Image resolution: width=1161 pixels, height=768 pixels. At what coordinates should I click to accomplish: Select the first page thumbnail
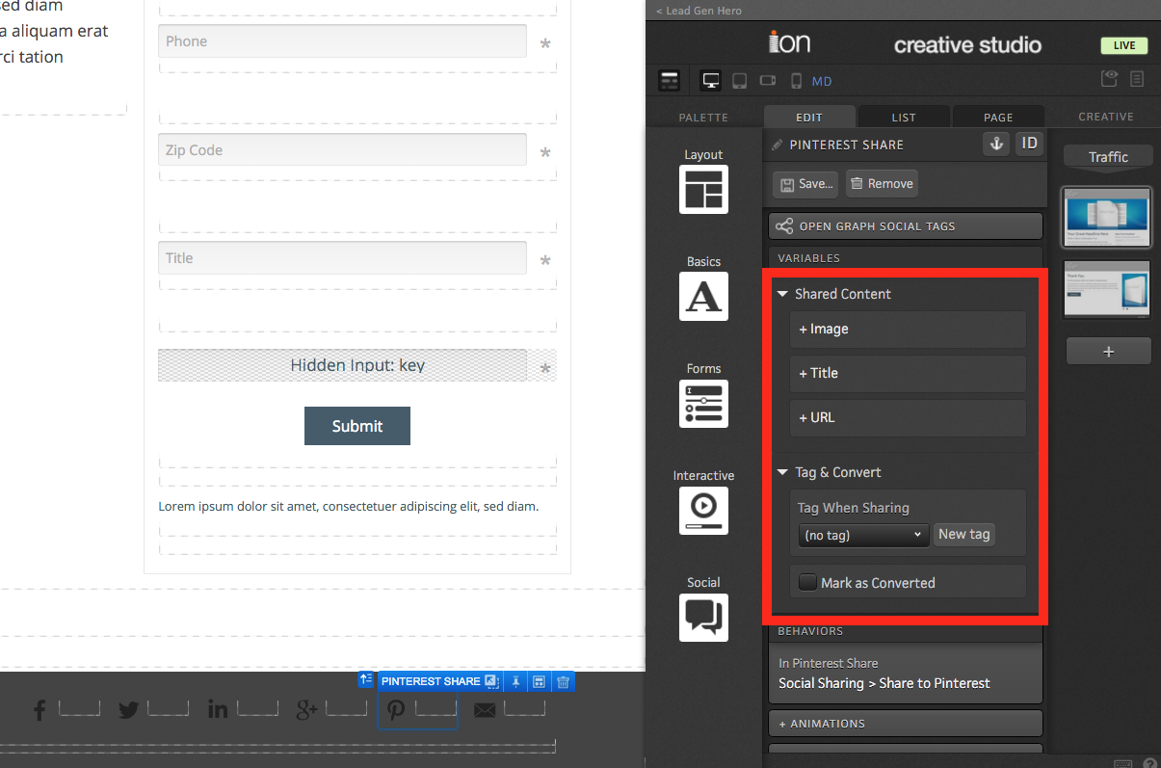pos(1107,217)
